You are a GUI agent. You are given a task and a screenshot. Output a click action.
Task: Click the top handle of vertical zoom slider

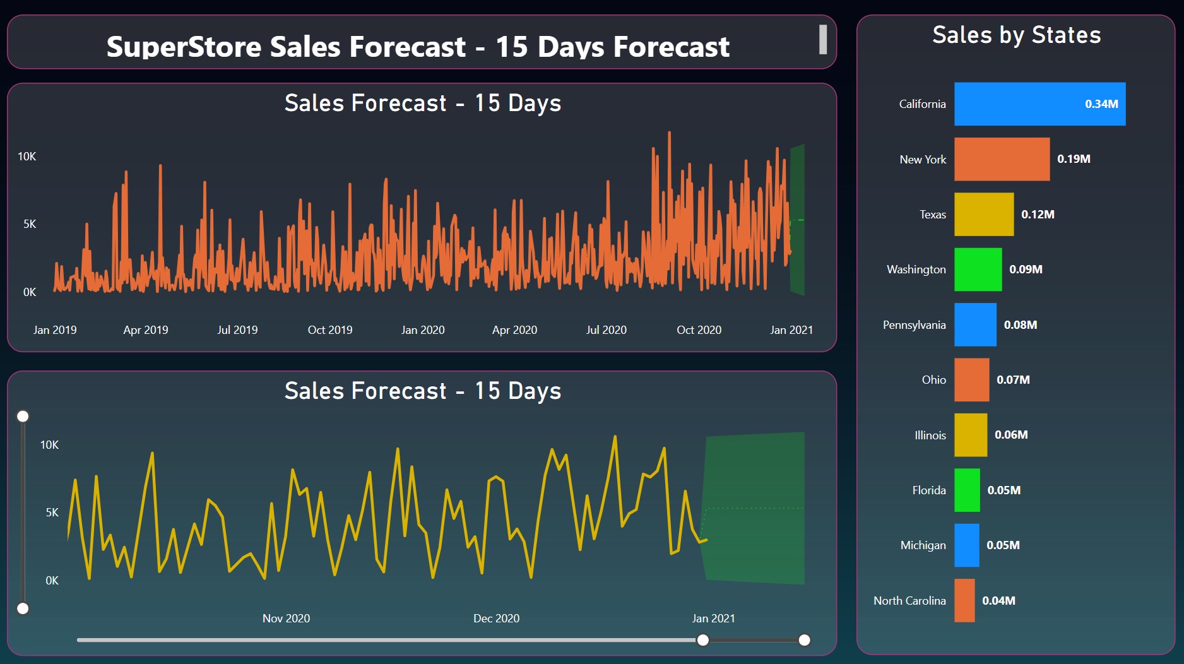click(23, 416)
